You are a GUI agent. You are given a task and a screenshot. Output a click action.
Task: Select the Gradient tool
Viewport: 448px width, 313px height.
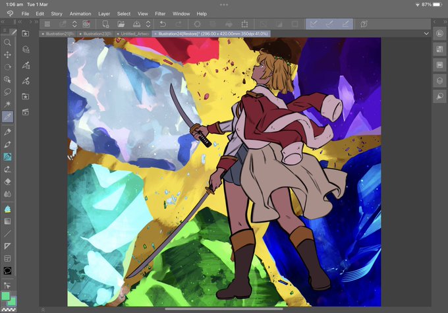[x=7, y=221]
